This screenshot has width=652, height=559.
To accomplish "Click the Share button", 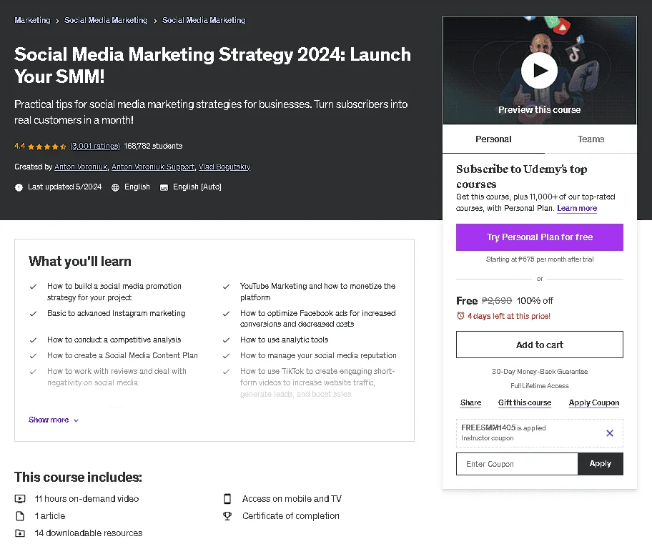I will (x=470, y=402).
